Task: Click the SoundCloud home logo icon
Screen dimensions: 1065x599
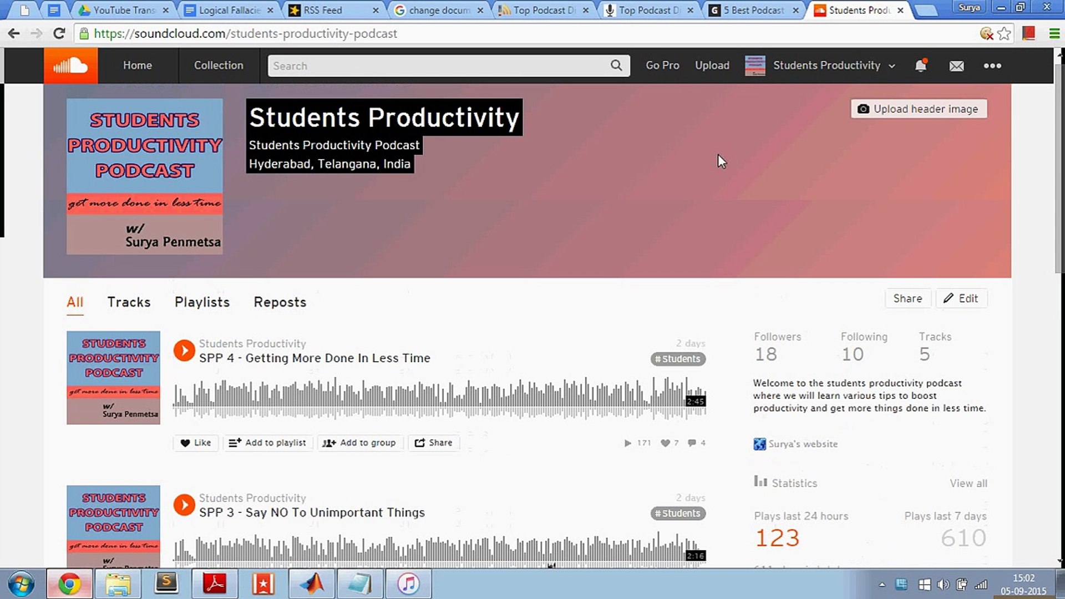Action: (x=71, y=65)
